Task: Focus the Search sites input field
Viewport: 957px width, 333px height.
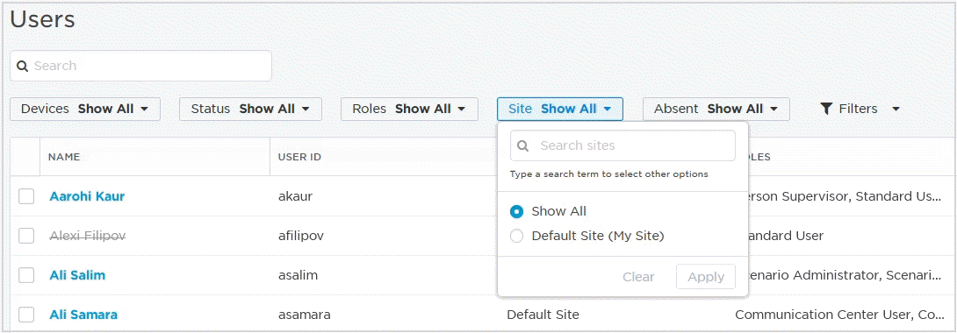Action: click(622, 146)
